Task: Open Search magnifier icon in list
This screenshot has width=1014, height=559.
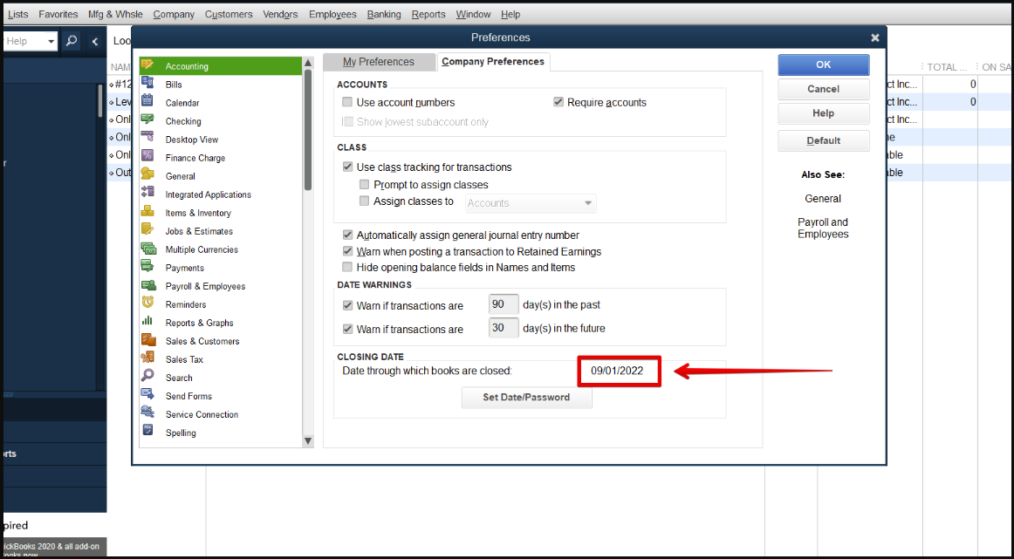Action: pyautogui.click(x=147, y=376)
